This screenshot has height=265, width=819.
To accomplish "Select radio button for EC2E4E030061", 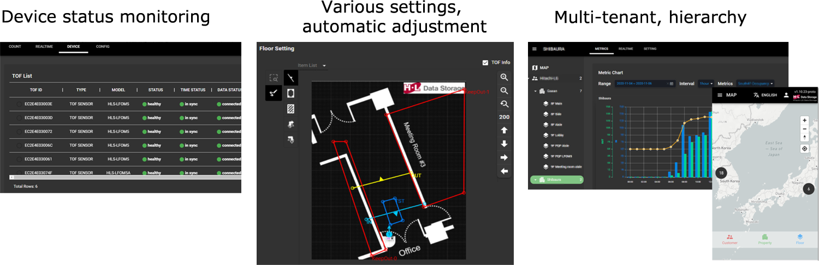I will 20,159.
